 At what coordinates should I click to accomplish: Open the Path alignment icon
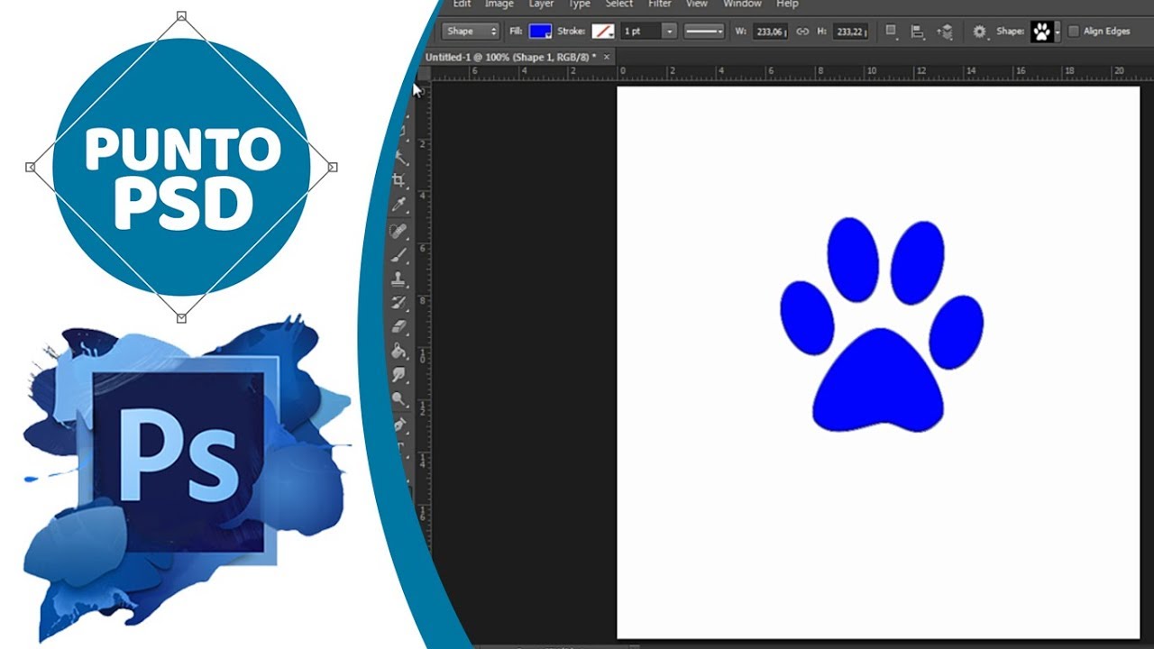point(918,32)
